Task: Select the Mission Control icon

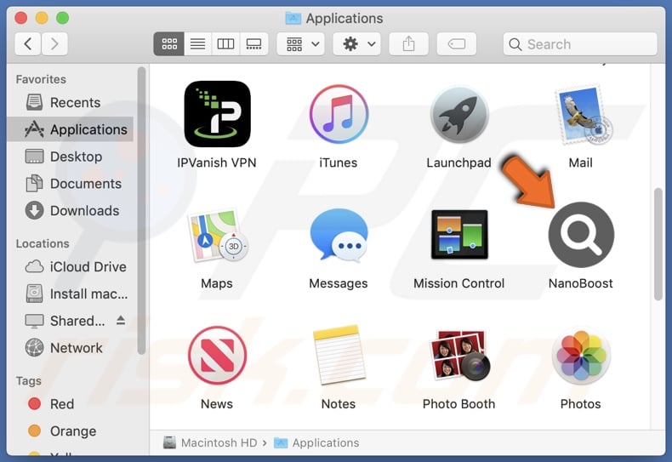Action: 459,235
